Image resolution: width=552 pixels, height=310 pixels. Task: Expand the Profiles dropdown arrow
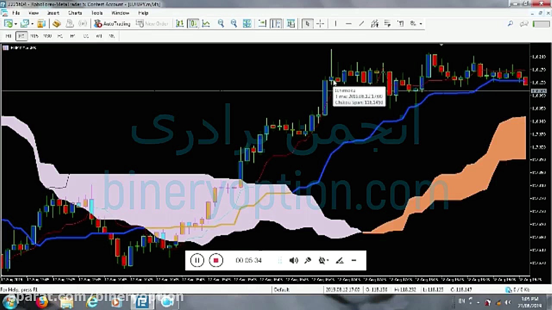[x=32, y=24]
